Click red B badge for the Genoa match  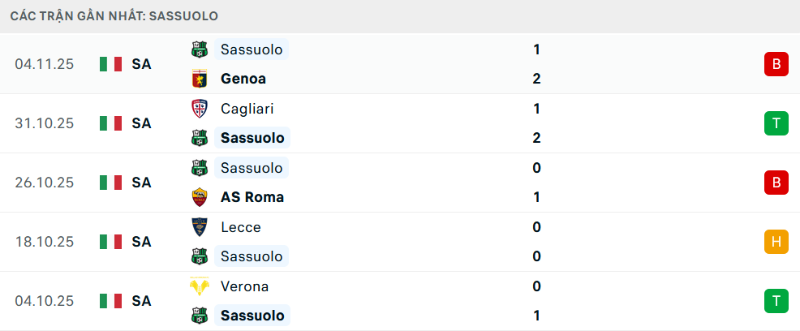click(x=776, y=64)
